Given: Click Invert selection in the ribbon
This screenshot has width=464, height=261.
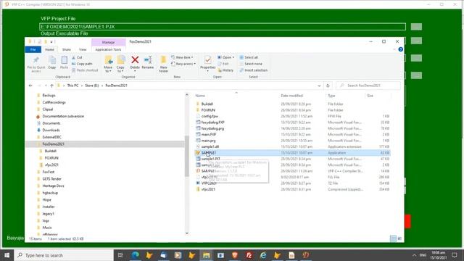Looking at the screenshot, I should [253, 70].
